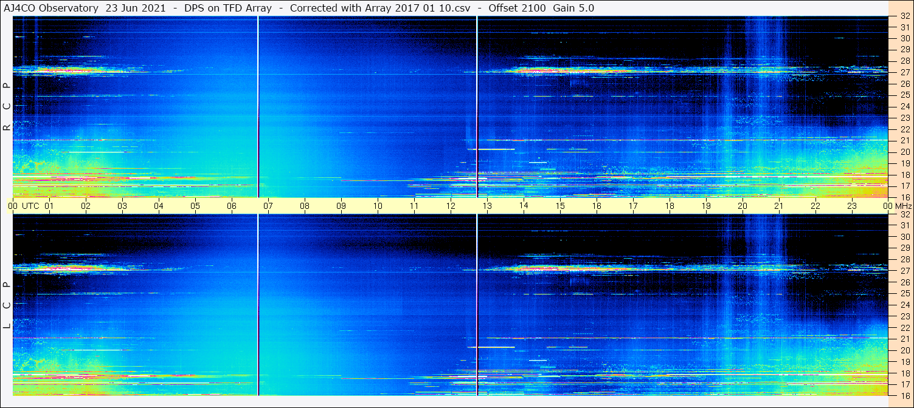Click the "21" hour tick on time axis
Image resolution: width=914 pixels, height=408 pixels.
click(x=779, y=206)
